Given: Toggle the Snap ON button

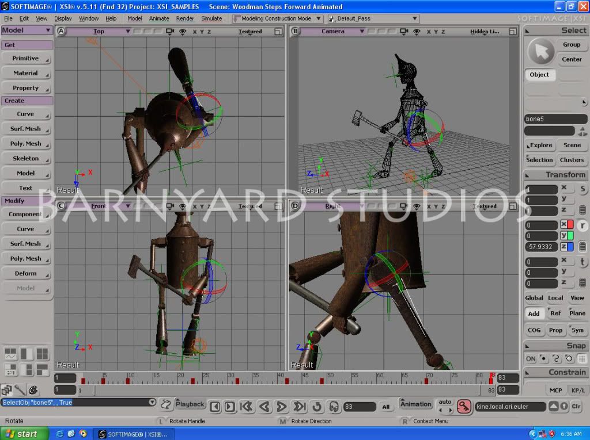Looking at the screenshot, I should [x=531, y=358].
